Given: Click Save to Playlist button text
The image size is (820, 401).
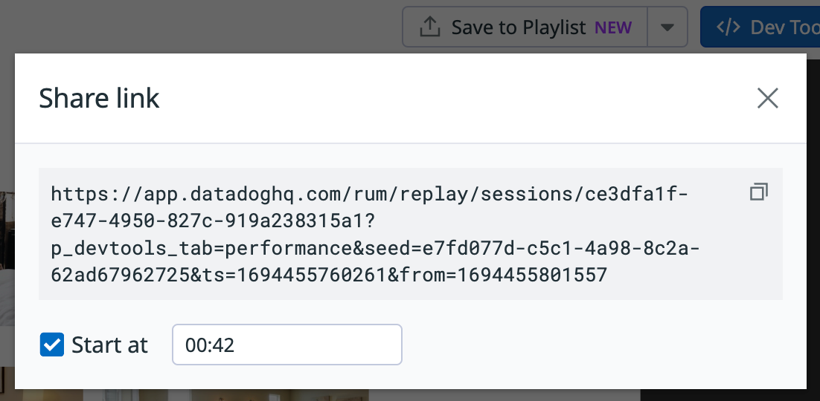Looking at the screenshot, I should tap(519, 27).
